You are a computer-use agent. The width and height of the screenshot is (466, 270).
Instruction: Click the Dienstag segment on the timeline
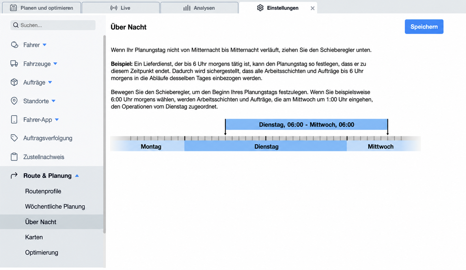coord(266,146)
